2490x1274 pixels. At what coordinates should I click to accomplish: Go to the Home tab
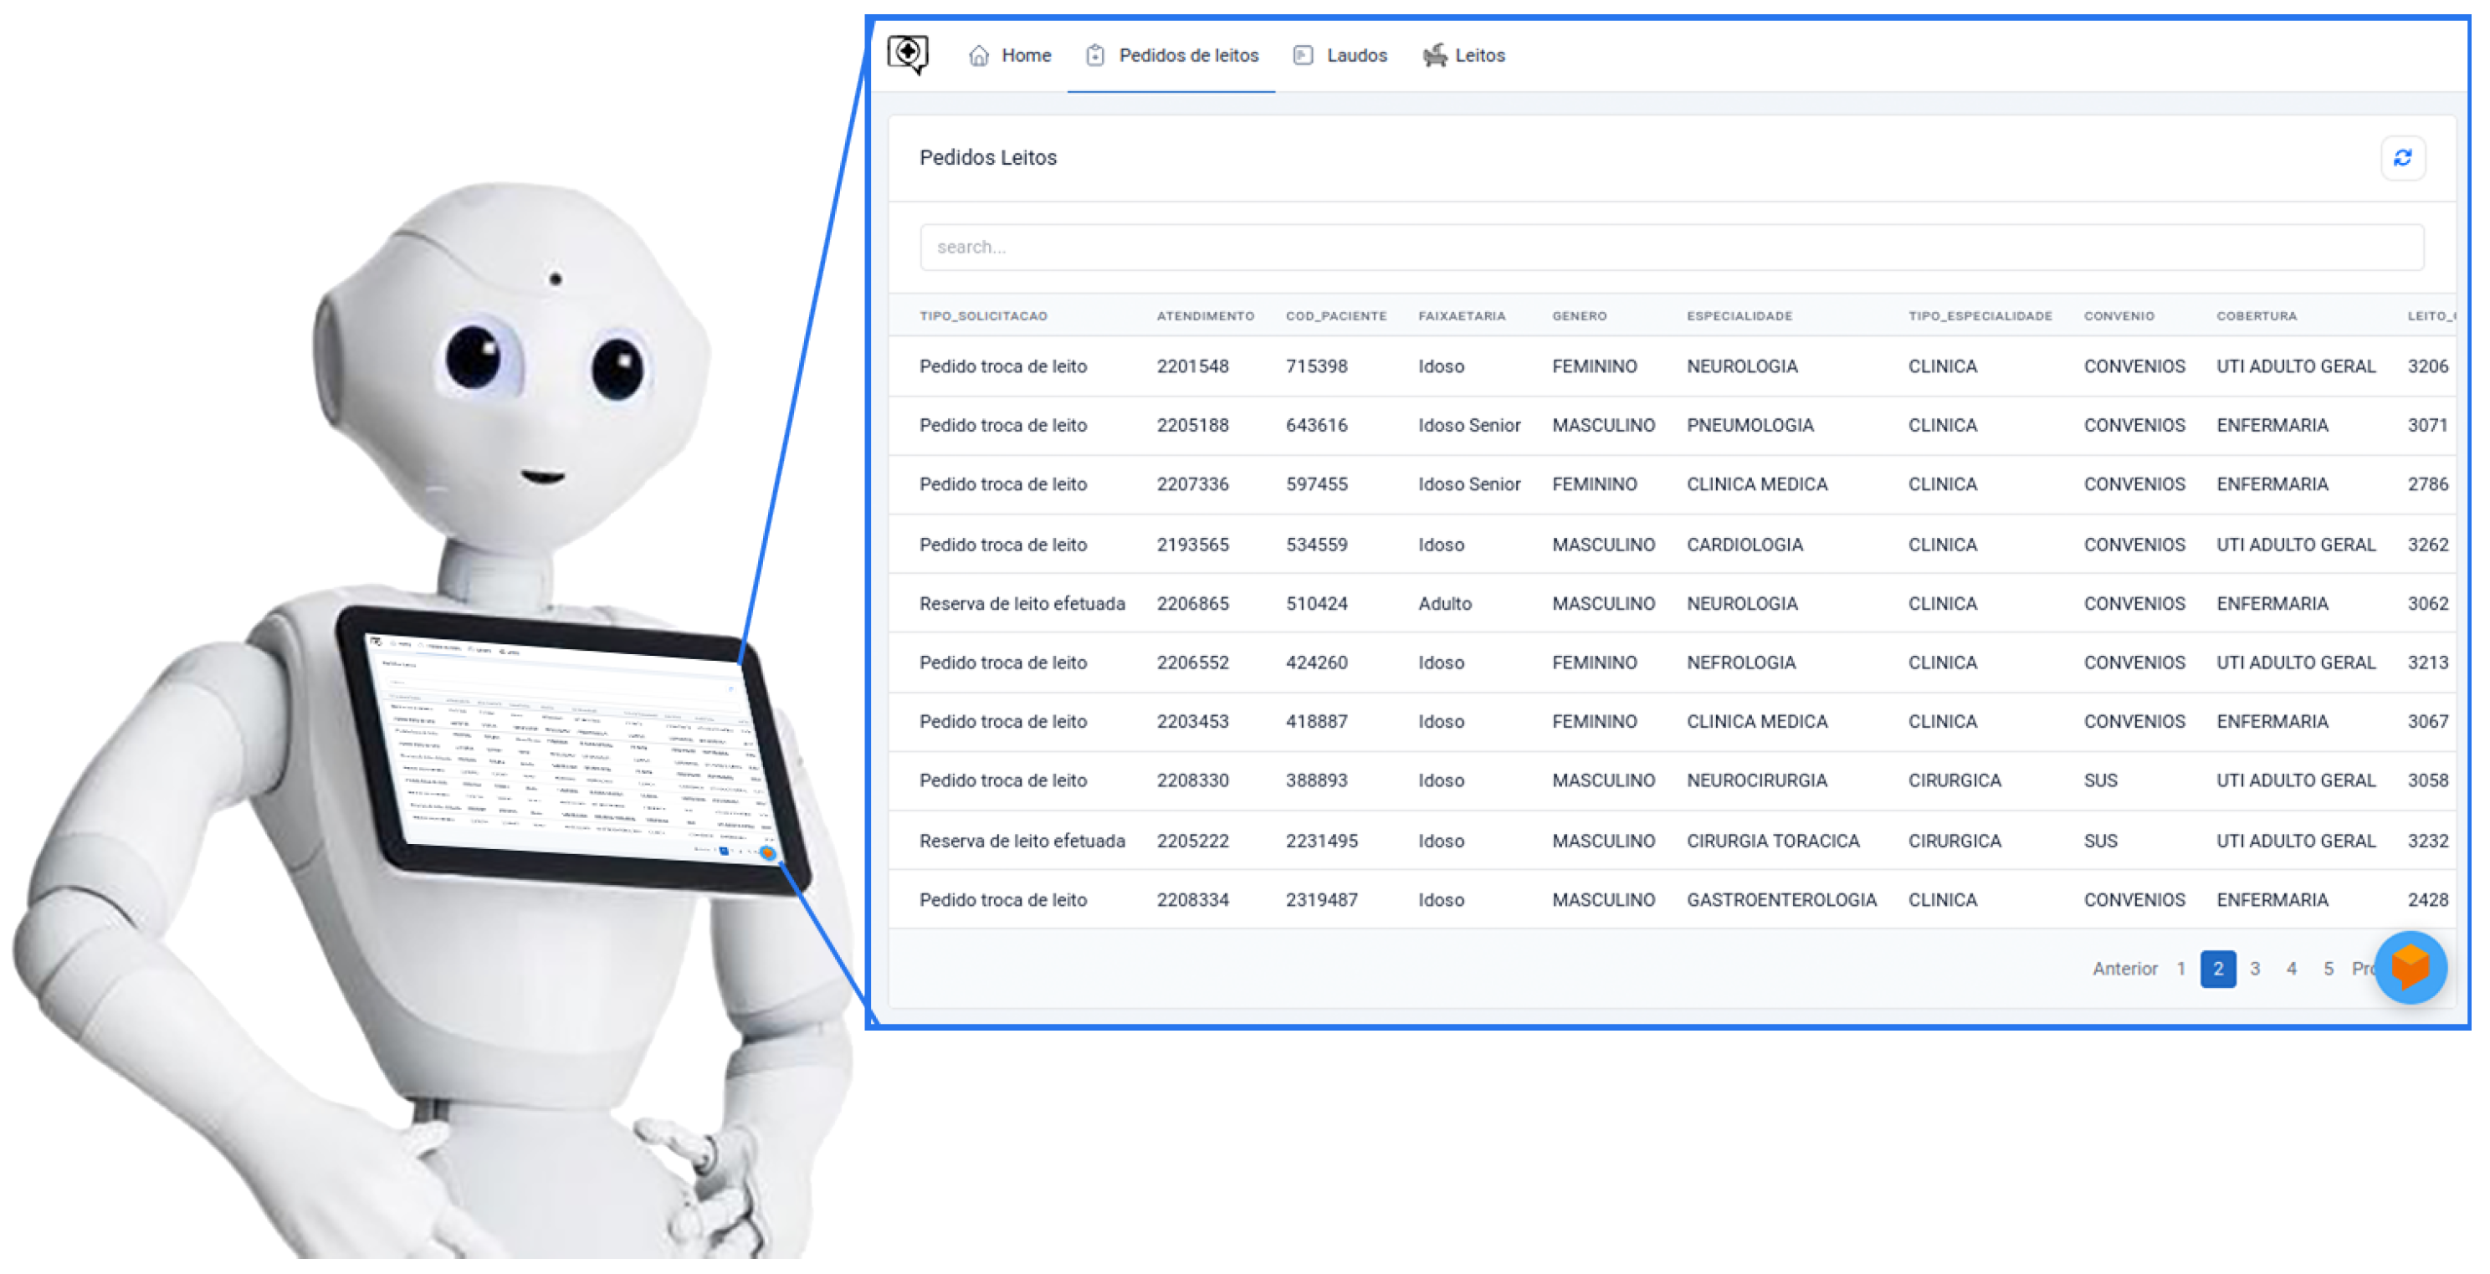click(1025, 55)
